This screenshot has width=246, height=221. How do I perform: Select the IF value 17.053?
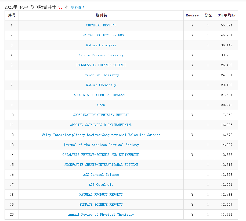pos(227,115)
